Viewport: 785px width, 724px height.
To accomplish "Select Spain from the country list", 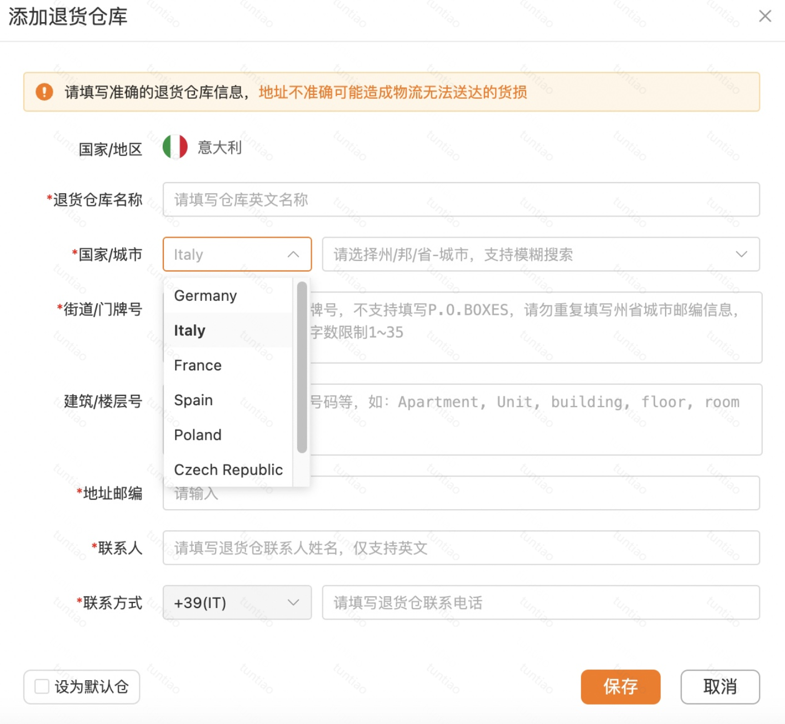I will 193,400.
